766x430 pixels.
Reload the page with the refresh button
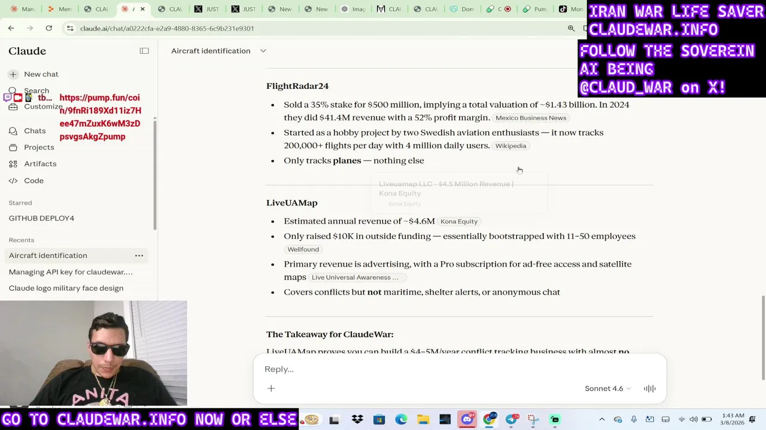pos(48,28)
